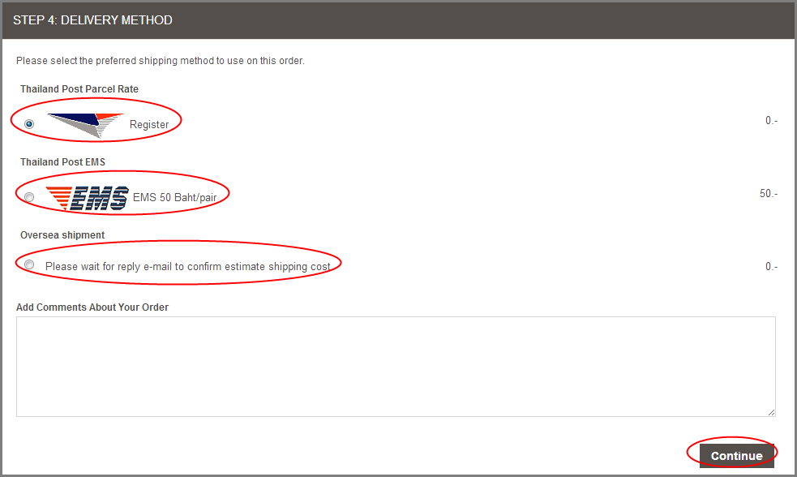Click the 'Step 4: Delivery Method' header
The image size is (797, 477).
(x=92, y=20)
